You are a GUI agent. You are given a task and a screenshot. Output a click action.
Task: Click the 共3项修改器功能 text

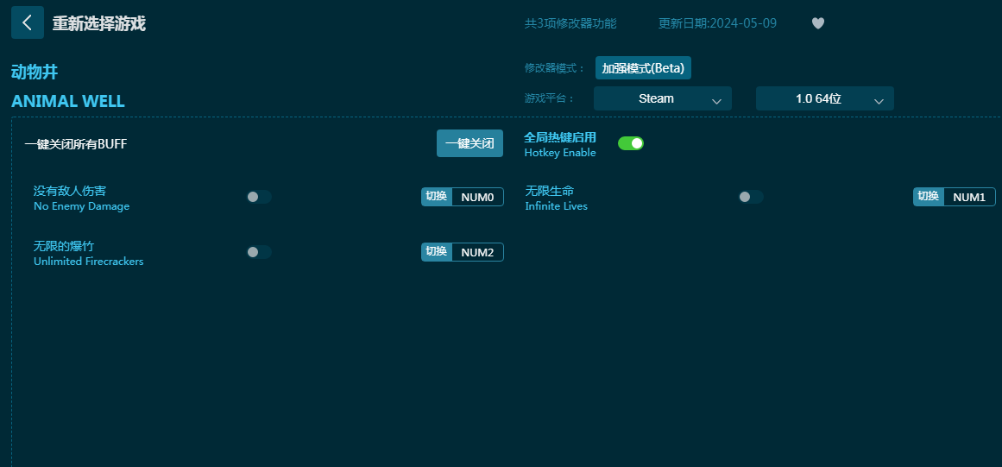[x=570, y=23]
